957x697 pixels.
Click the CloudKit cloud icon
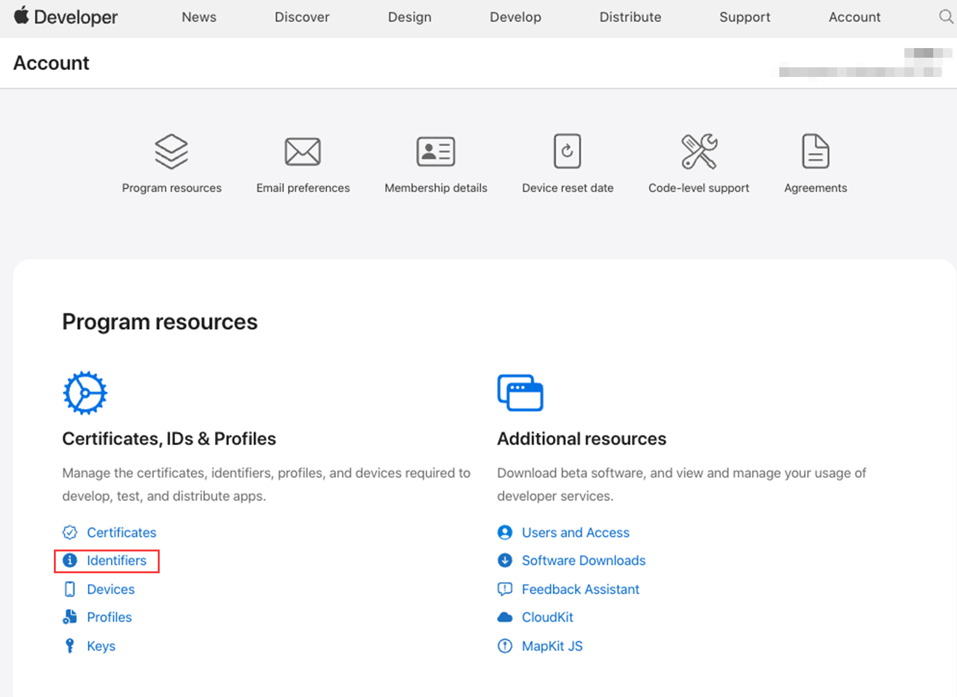(505, 617)
